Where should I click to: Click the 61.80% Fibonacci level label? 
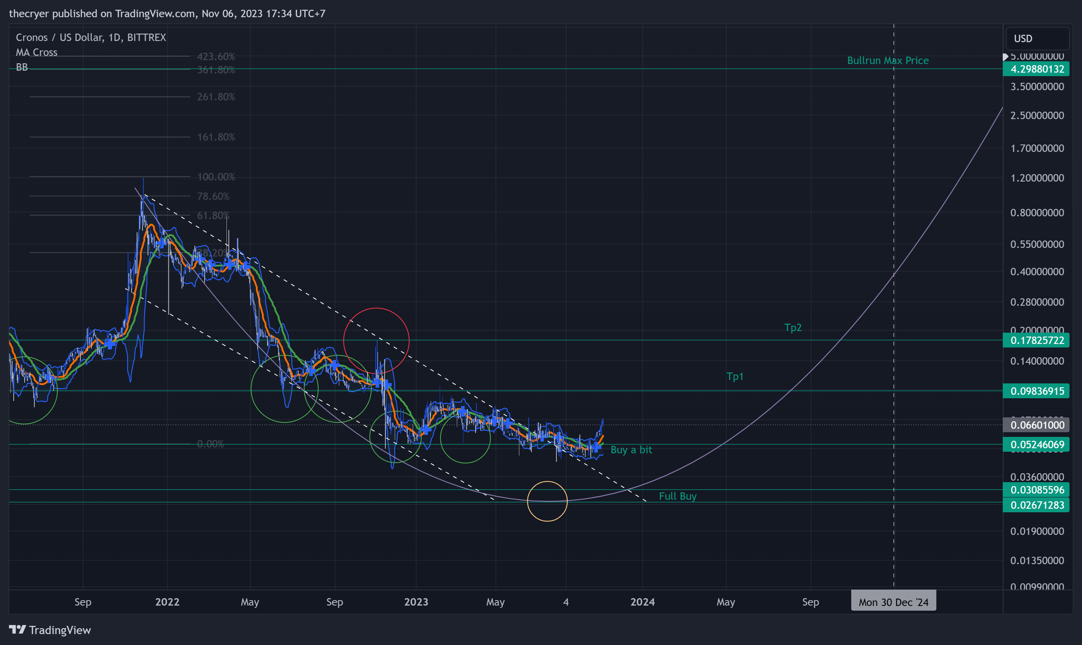point(213,216)
